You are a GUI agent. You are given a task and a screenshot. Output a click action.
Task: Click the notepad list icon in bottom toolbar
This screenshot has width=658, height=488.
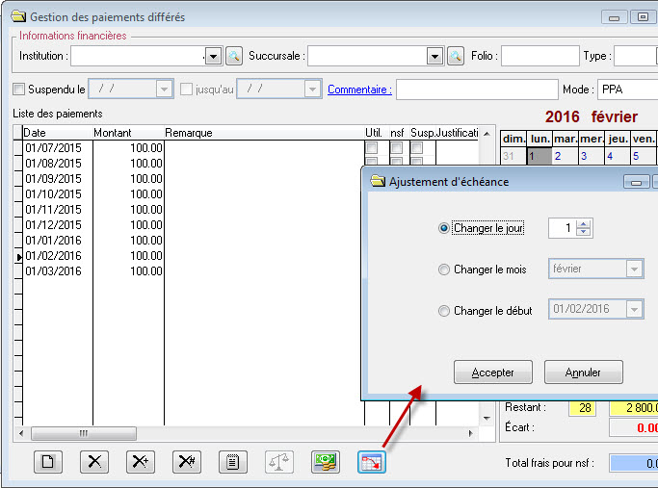(232, 461)
